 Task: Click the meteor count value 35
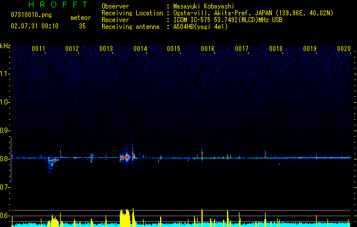(82, 26)
